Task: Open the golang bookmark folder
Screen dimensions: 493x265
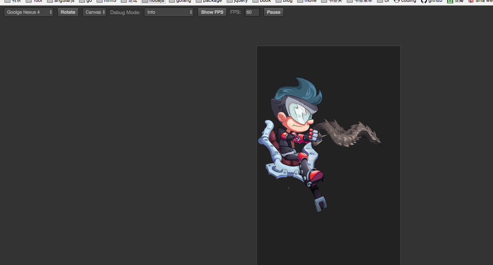Action: [x=180, y=1]
